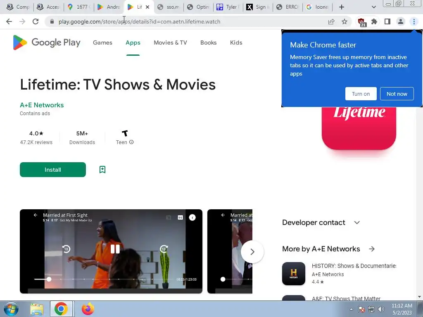Open A&E: TV Shows That Matter link
423x317 pixels.
click(346, 298)
